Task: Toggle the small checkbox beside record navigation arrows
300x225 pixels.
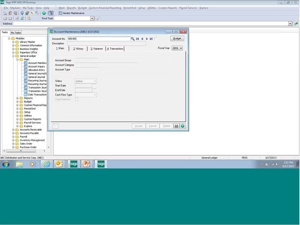Action: 156,39
